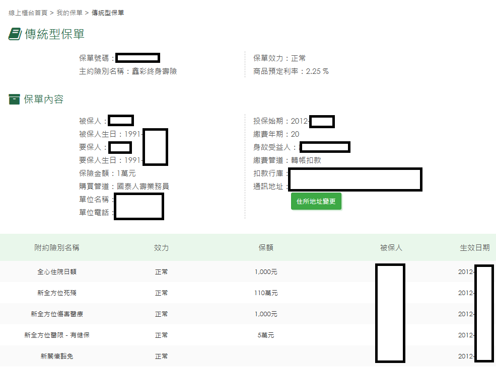Click the 附約險別名稱 column header

click(x=56, y=248)
